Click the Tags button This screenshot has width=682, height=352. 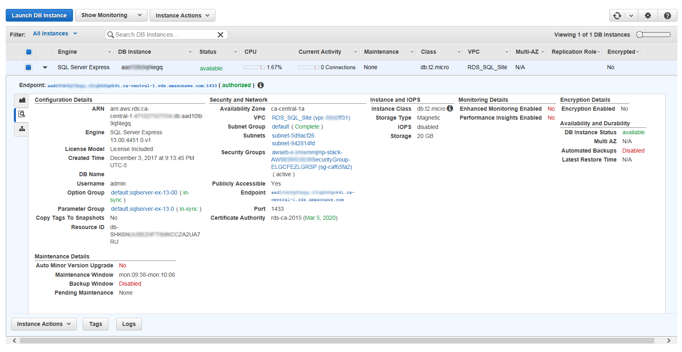pos(96,324)
